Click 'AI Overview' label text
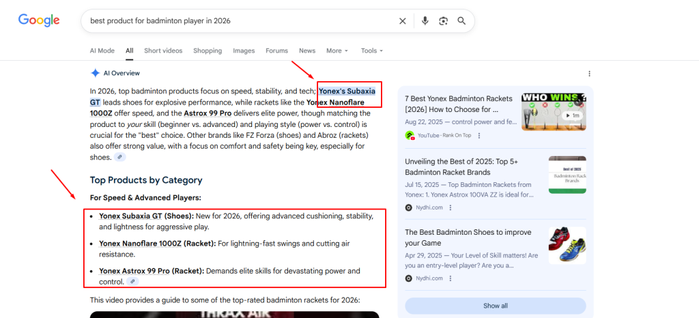 pos(122,73)
